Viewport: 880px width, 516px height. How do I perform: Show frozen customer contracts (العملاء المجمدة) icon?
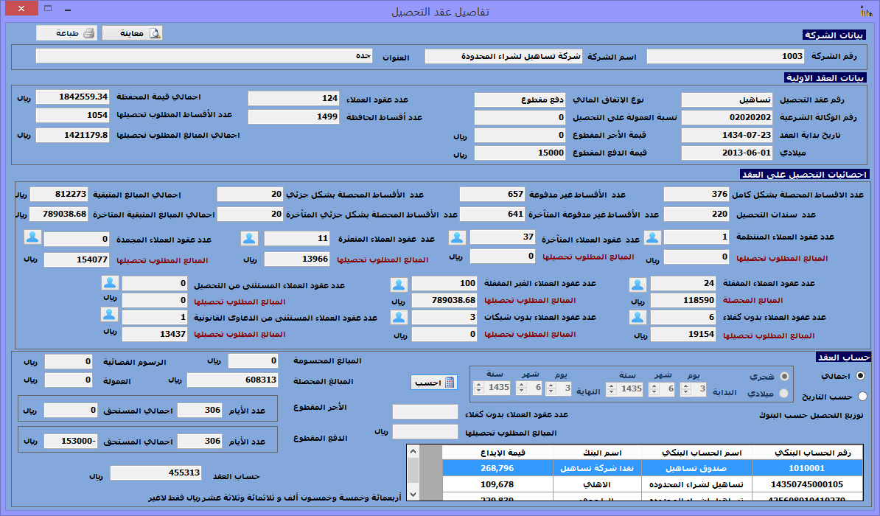32,237
